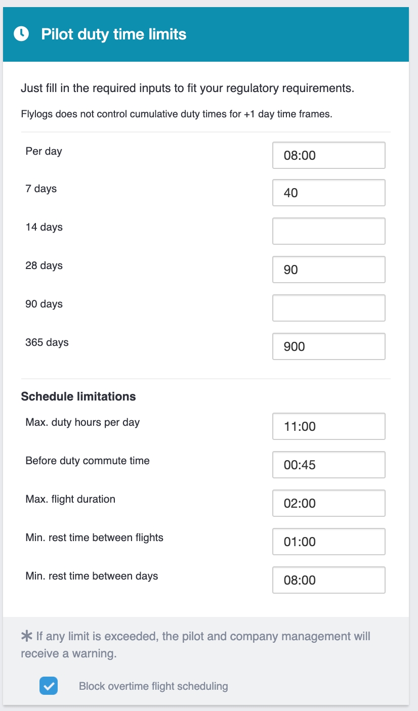Click the Per day label text
Screen dimensions: 418x711
tap(44, 151)
